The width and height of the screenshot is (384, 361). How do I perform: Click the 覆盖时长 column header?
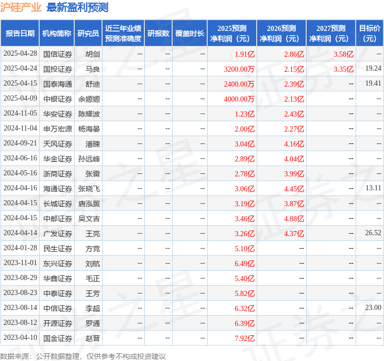[190, 34]
